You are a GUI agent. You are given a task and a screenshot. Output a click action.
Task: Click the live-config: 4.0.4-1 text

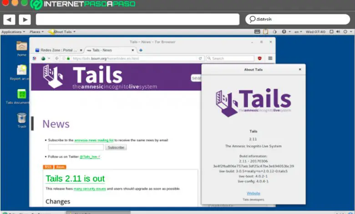tap(254, 181)
